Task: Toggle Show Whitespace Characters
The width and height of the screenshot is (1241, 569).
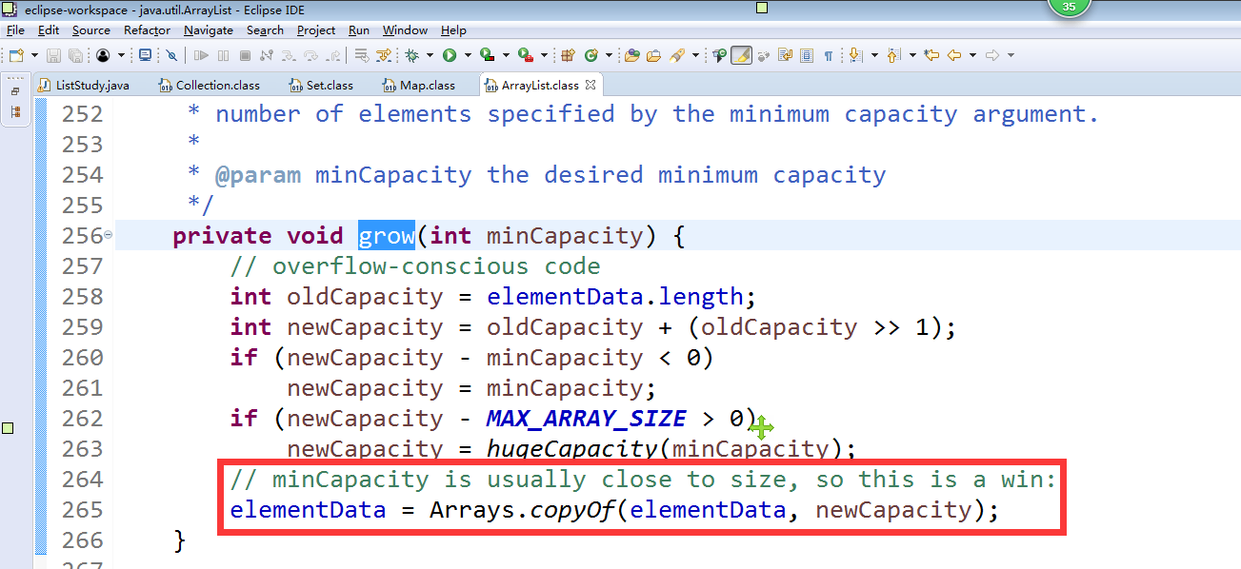Action: tap(828, 55)
